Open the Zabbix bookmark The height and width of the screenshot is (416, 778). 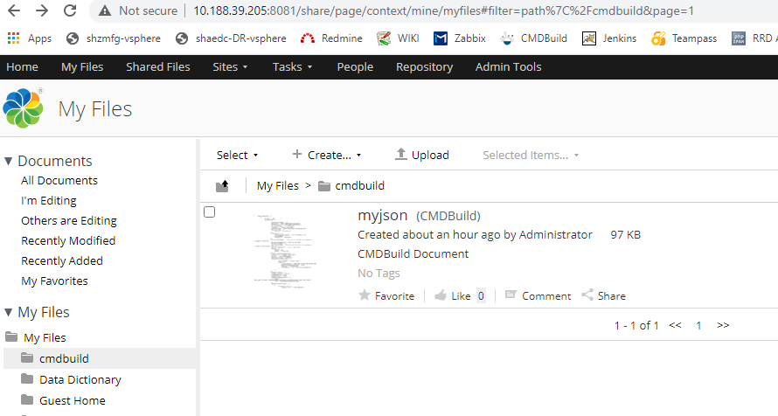point(460,38)
